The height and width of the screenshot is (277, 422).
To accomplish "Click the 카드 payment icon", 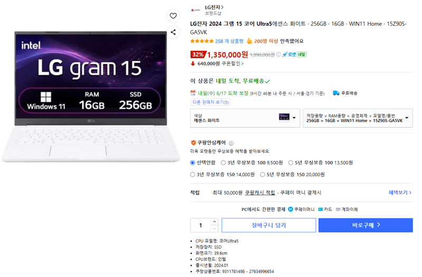I will pos(320,209).
